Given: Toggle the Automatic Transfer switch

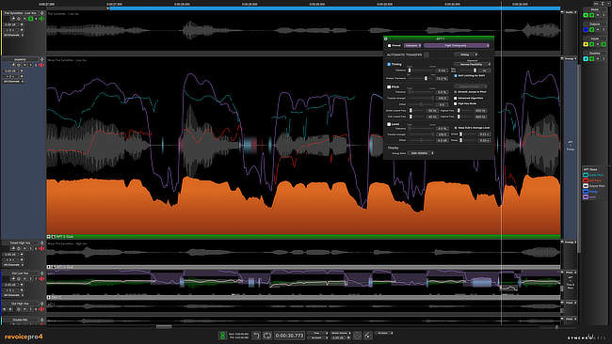Looking at the screenshot, I should click(x=427, y=55).
